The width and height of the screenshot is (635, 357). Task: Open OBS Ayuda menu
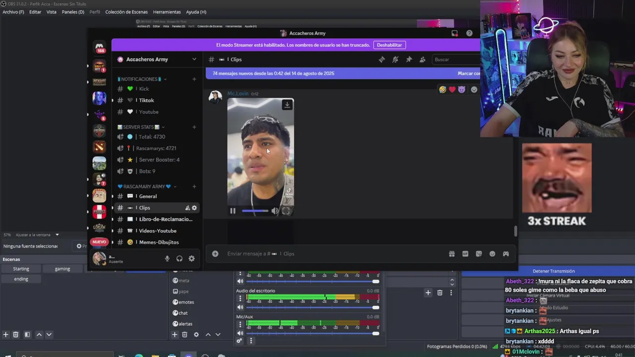pos(196,12)
